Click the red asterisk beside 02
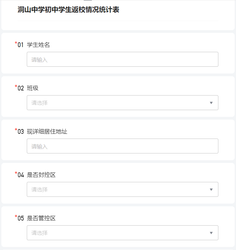The width and height of the screenshot is (236, 250). pyautogui.click(x=16, y=86)
